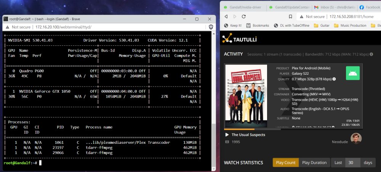Open the Guitar bookmarks folder
This screenshot has width=381, height=172.
[322, 25]
